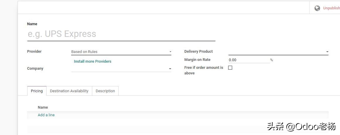Viewport: 340px width, 135px height.
Task: Click the caret arrow of the Provider dropdown
Action: (170, 52)
